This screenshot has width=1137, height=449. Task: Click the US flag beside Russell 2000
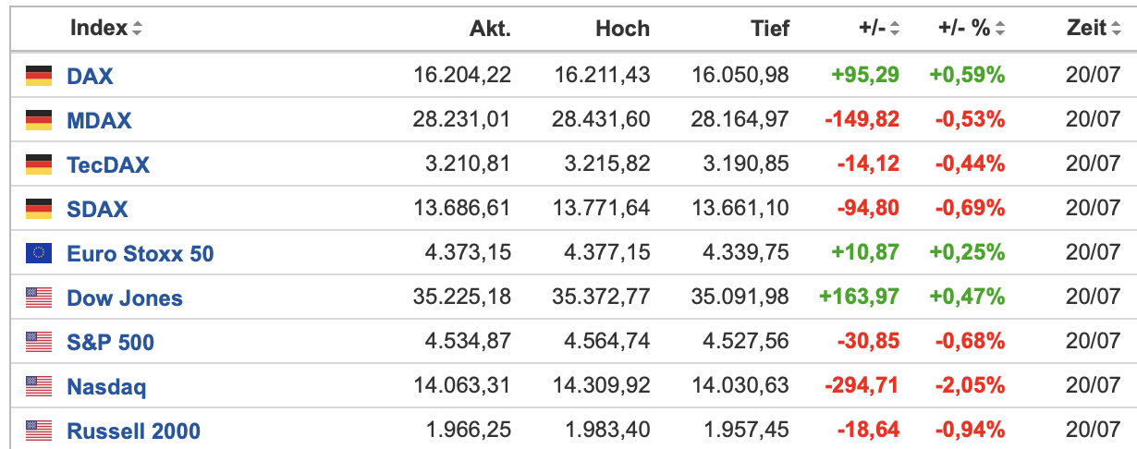coord(39,431)
